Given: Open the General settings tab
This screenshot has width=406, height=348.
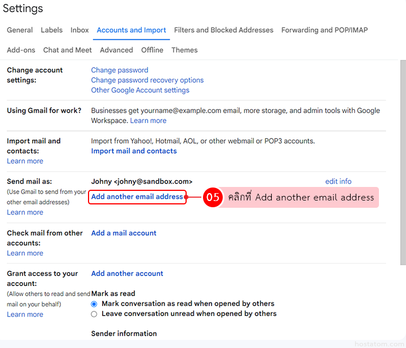Looking at the screenshot, I should click(20, 30).
